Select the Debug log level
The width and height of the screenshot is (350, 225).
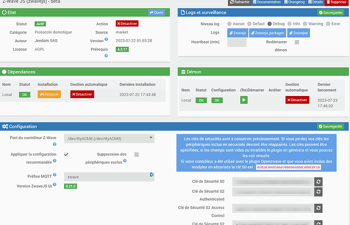tap(270, 24)
